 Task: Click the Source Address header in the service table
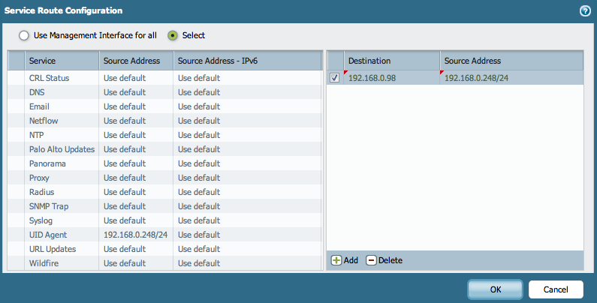click(137, 61)
